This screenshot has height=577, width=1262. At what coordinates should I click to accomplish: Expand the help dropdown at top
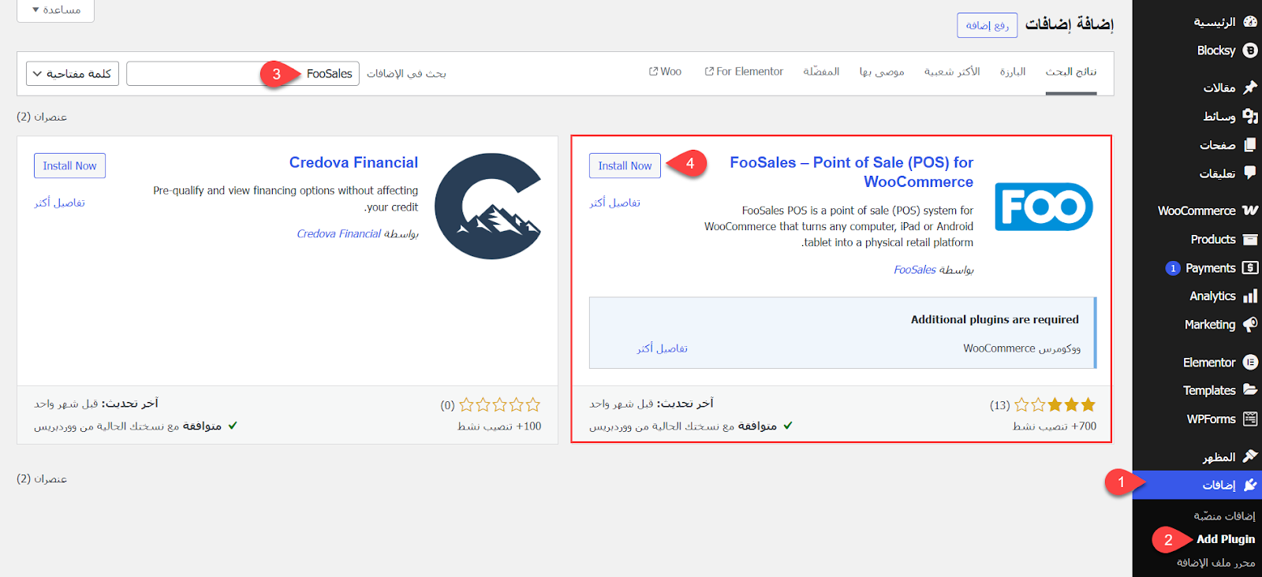pyautogui.click(x=56, y=10)
